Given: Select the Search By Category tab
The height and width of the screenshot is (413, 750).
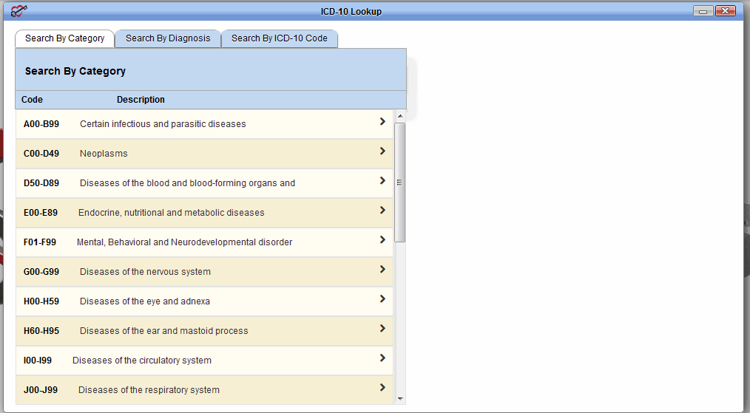Looking at the screenshot, I should pos(65,38).
